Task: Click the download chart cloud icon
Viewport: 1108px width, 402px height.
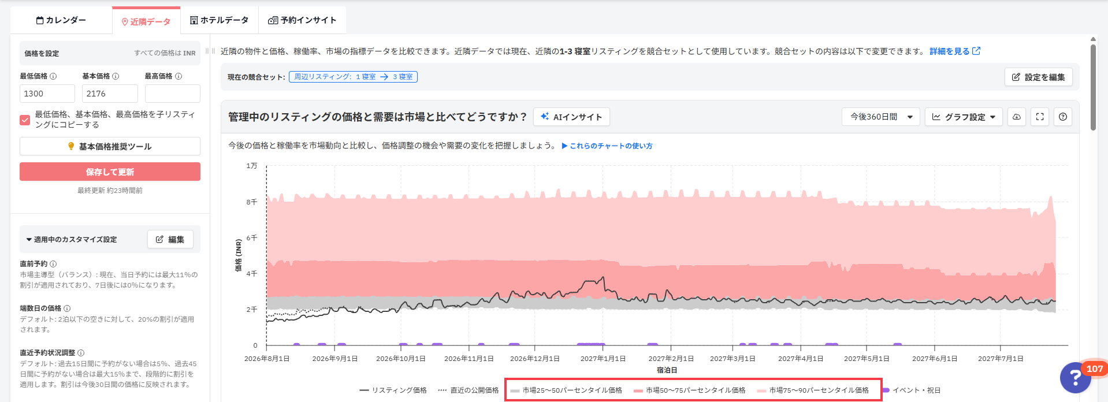Action: point(1017,117)
